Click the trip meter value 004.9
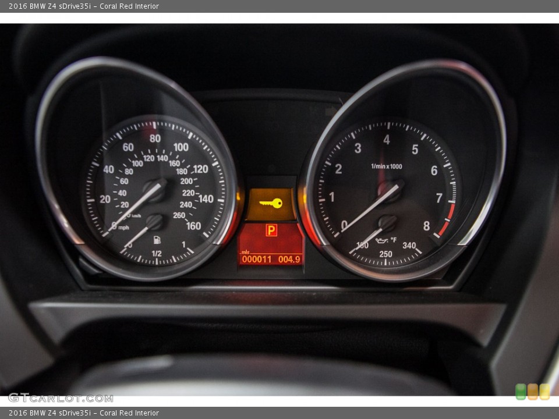Image resolution: width=559 pixels, height=419 pixels. tap(289, 260)
